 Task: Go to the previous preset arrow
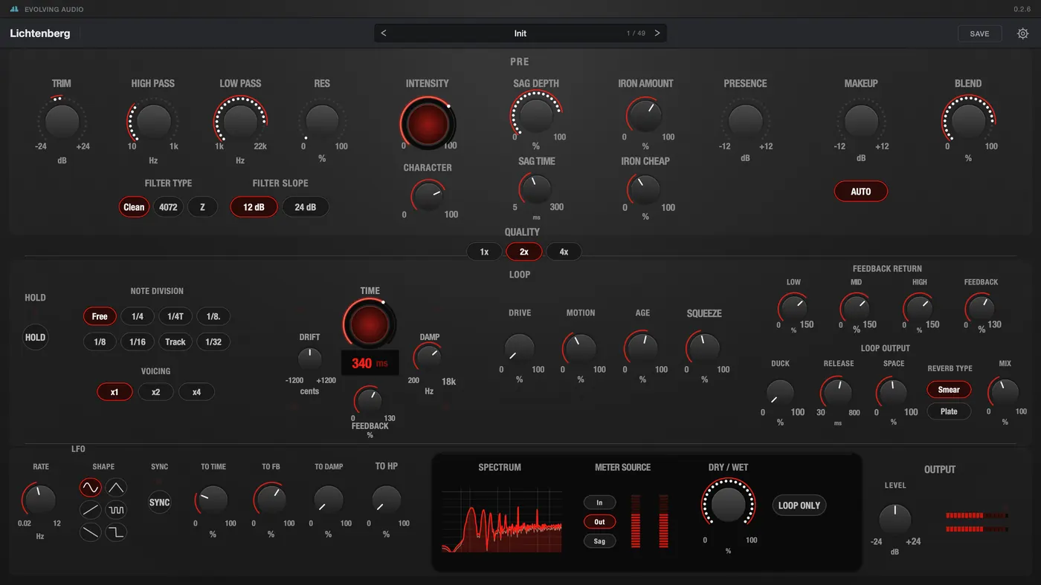tap(384, 33)
